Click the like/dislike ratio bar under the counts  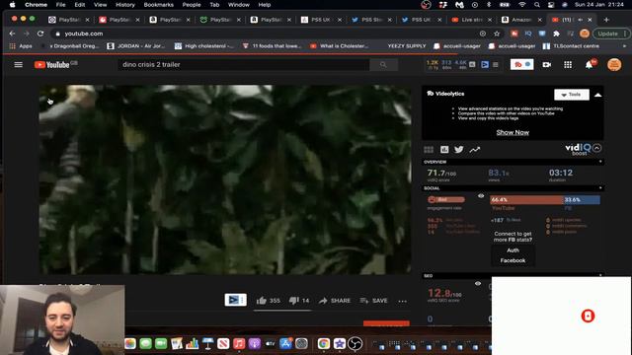click(x=282, y=311)
